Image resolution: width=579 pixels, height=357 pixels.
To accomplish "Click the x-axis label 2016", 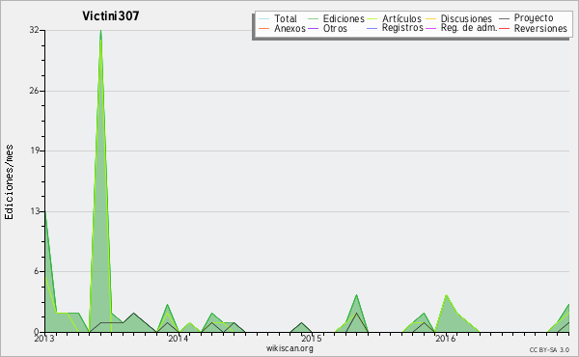I will tap(445, 339).
